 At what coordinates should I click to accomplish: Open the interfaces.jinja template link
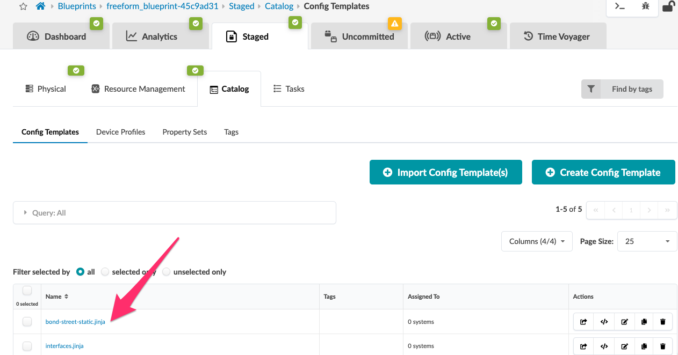[64, 346]
